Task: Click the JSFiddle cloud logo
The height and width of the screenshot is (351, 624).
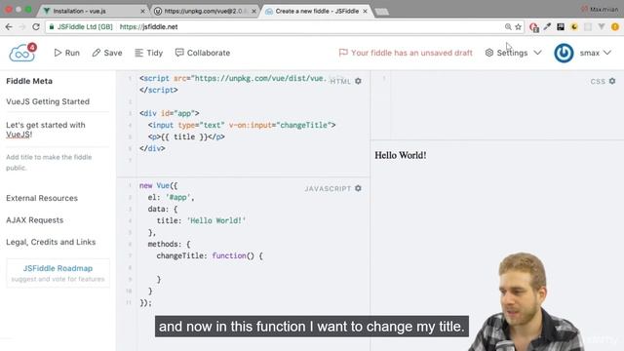Action: tap(22, 53)
